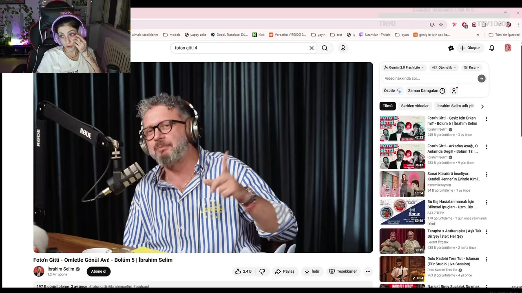Open the yayın bookmark folder
The image size is (522, 293).
[318, 35]
